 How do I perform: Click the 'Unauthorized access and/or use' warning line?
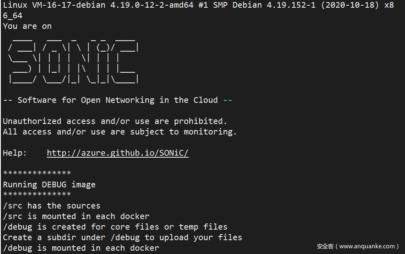[115, 121]
